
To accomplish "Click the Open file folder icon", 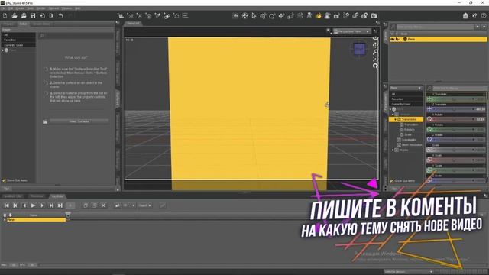I will (x=15, y=15).
